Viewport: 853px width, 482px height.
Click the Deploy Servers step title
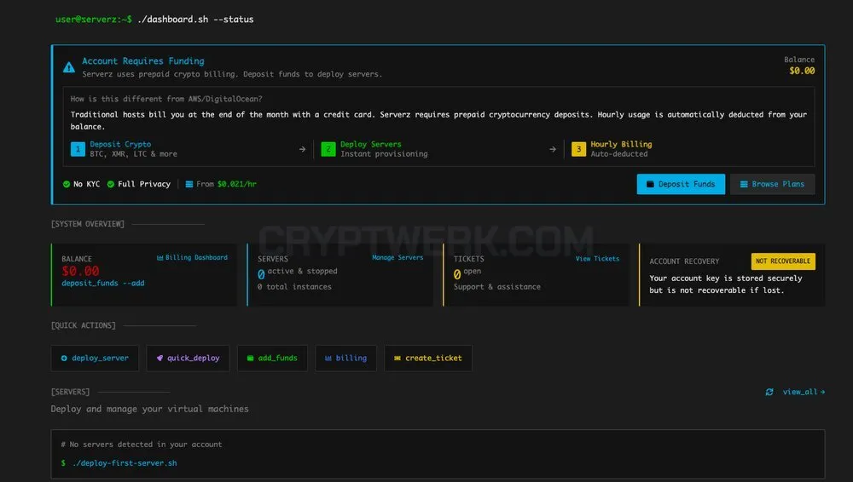370,144
